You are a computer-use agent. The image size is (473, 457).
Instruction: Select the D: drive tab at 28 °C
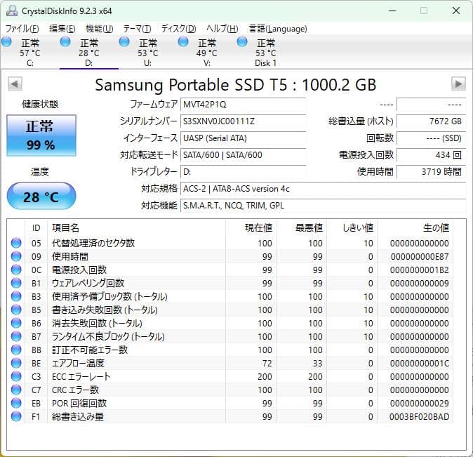point(89,53)
